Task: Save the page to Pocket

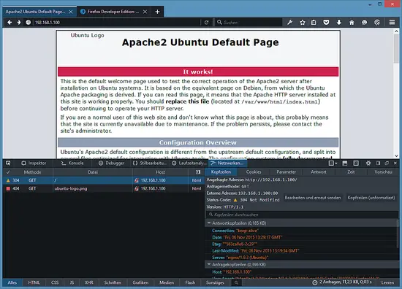Action: [x=326, y=23]
